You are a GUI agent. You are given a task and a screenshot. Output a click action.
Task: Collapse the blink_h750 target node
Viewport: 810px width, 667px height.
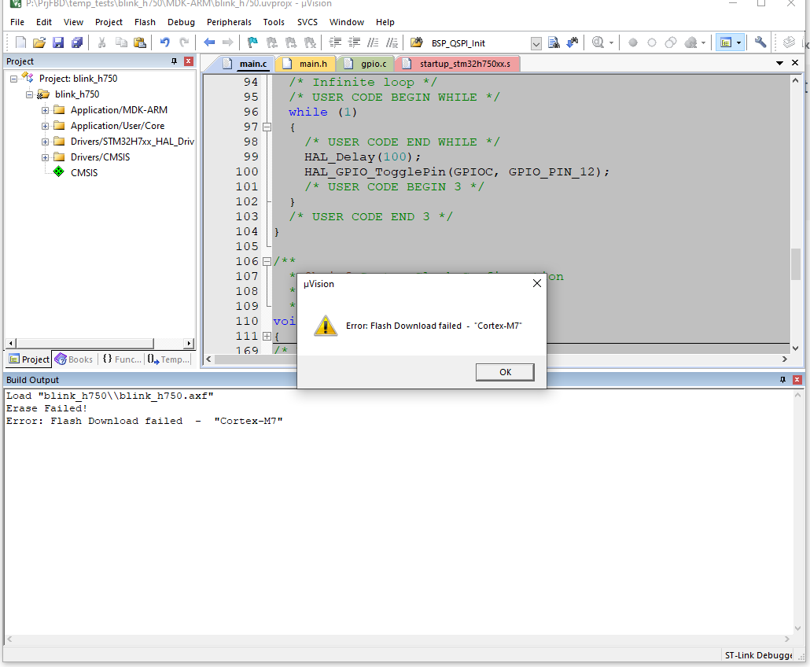[x=30, y=94]
